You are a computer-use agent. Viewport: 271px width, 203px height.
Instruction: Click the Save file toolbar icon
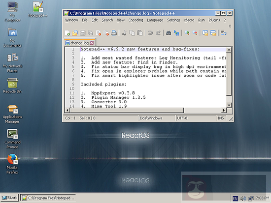pos(83,33)
